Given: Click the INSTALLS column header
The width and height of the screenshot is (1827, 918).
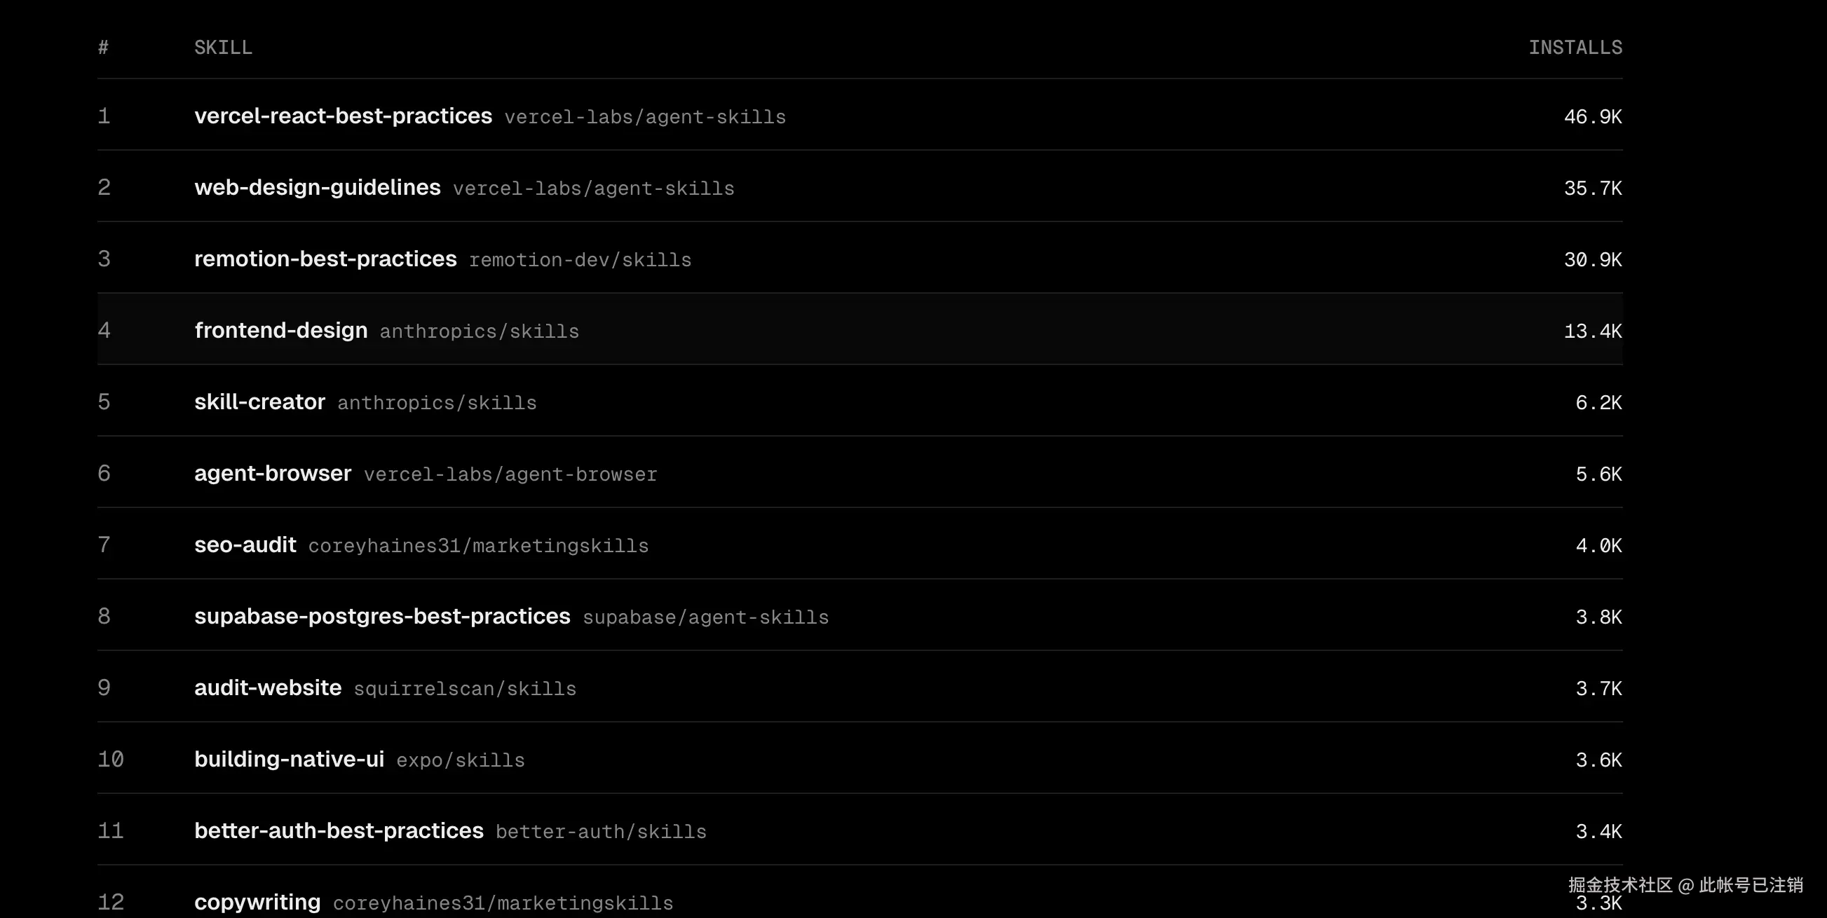Looking at the screenshot, I should [x=1575, y=48].
